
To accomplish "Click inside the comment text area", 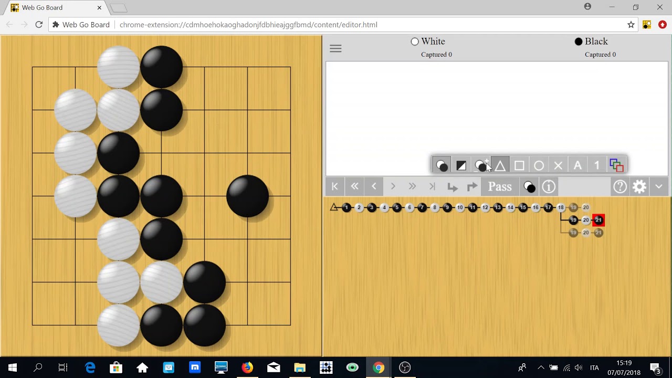I will point(497,118).
